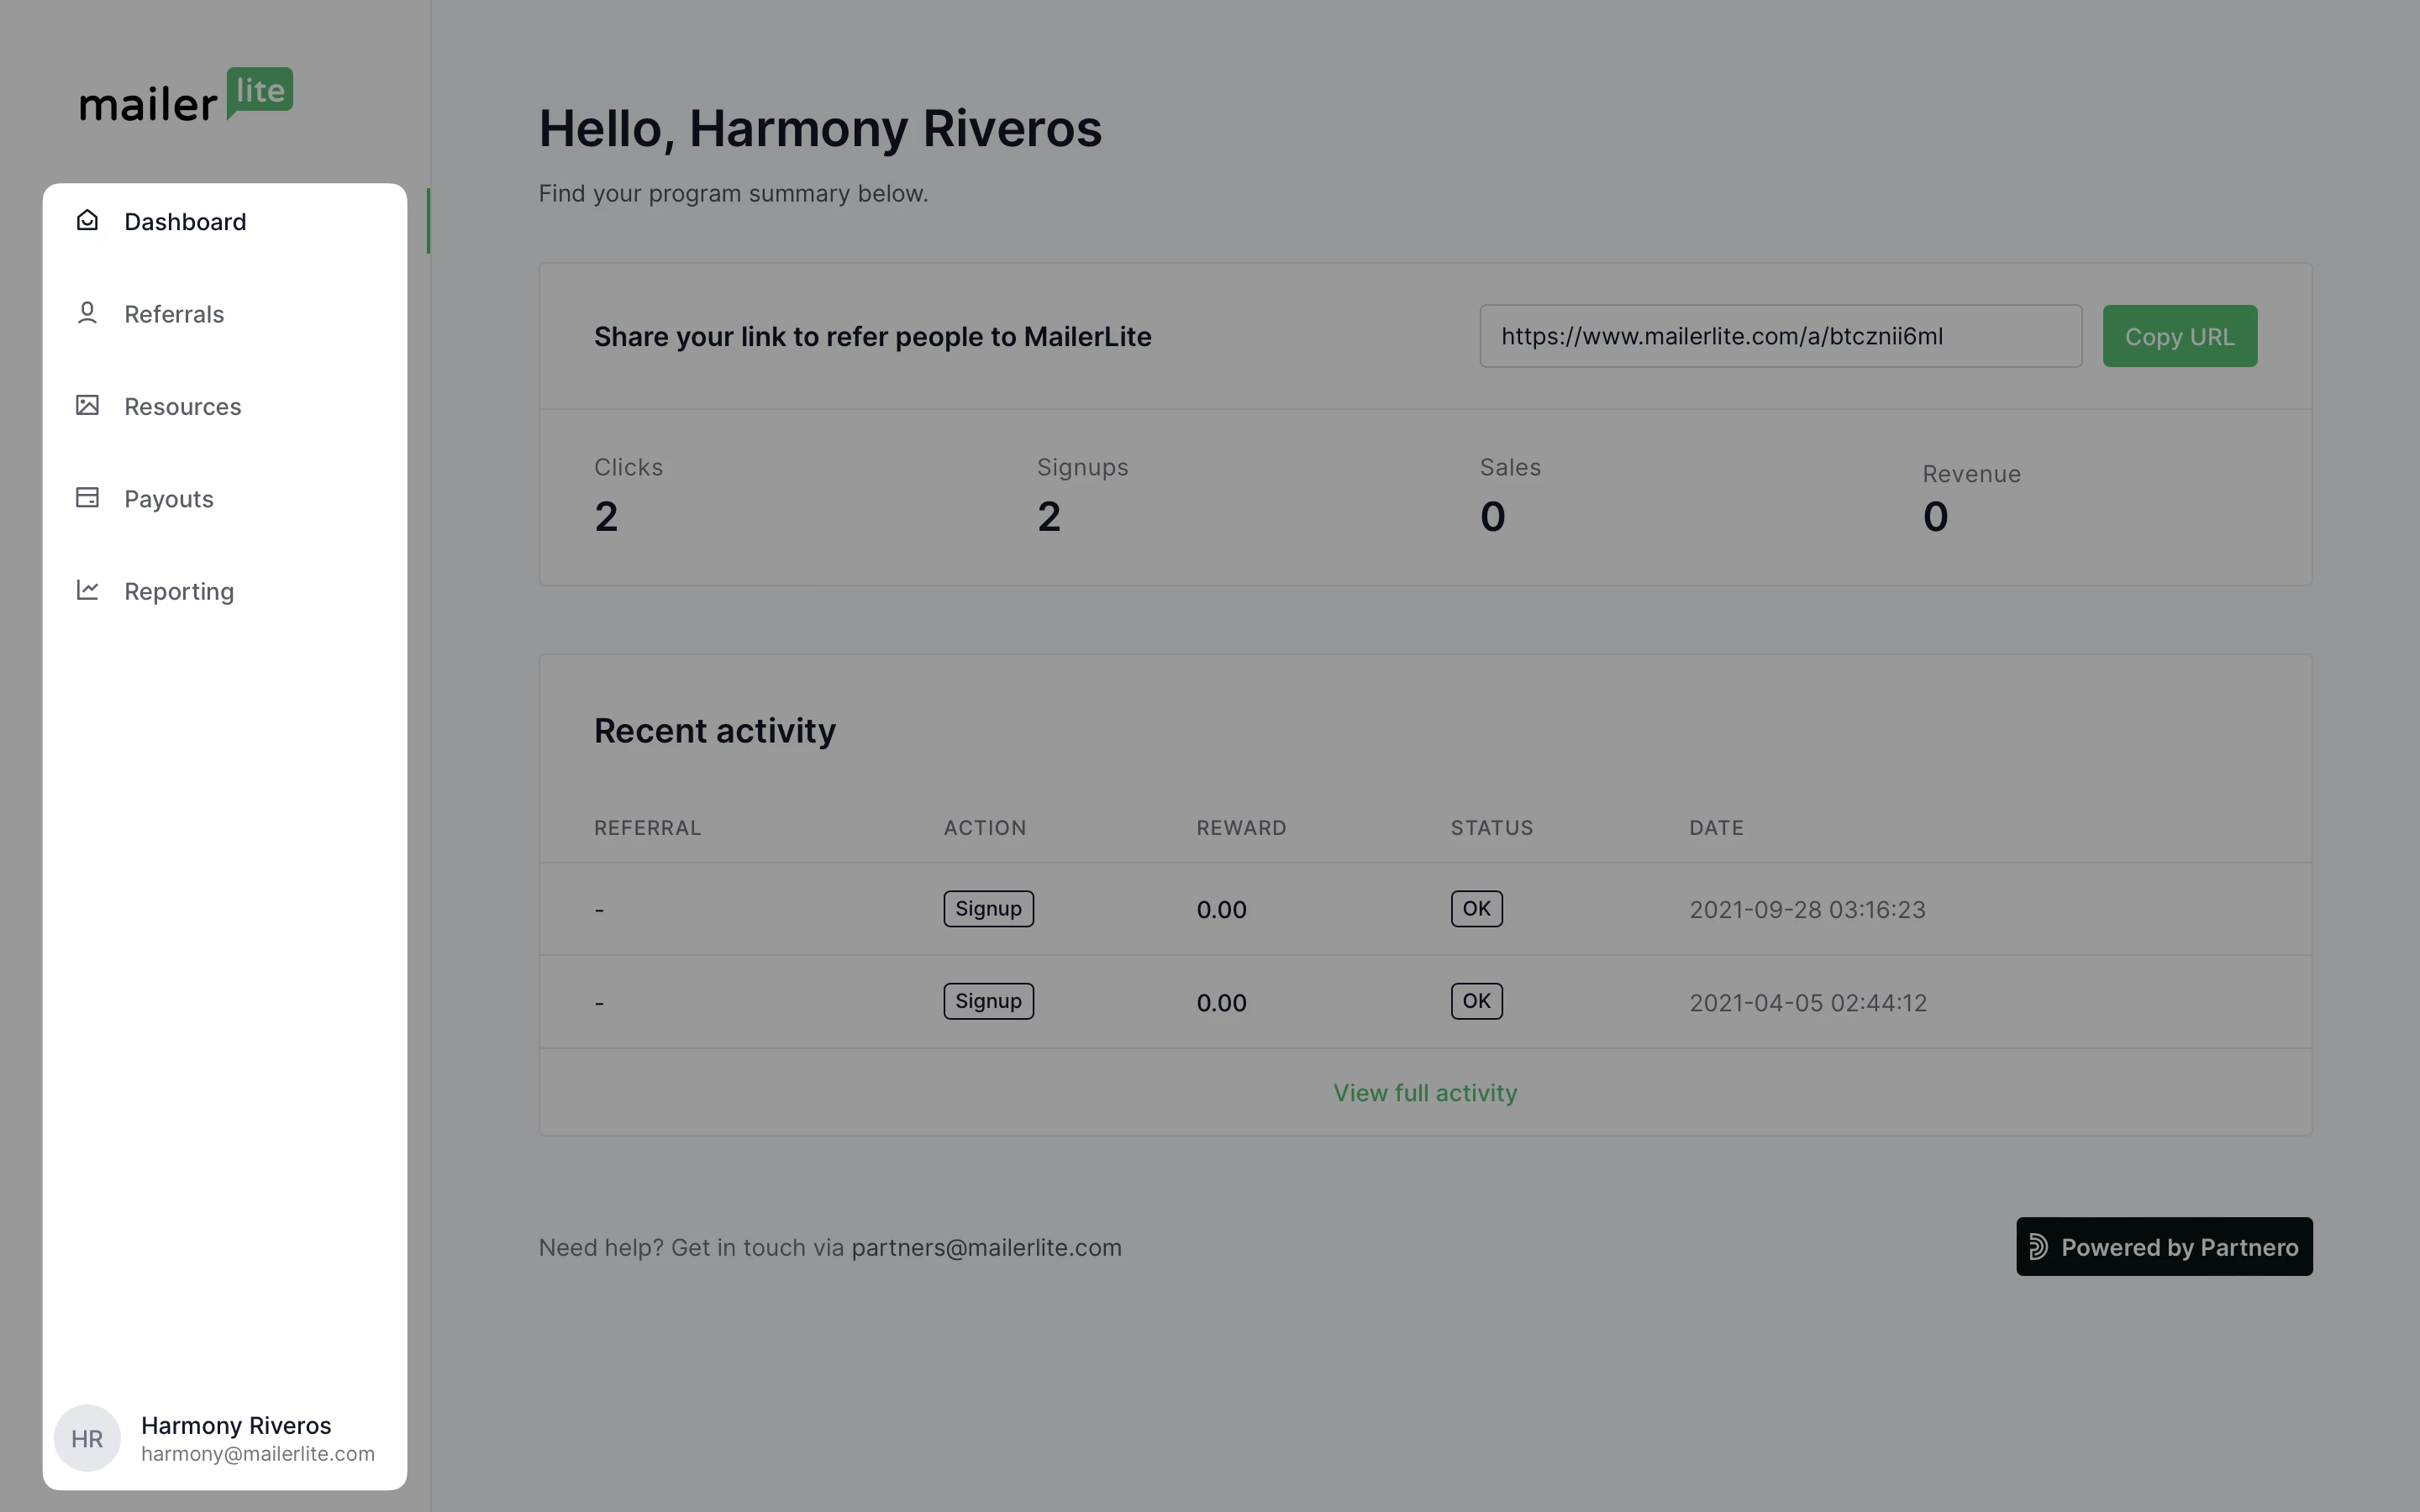This screenshot has height=1512, width=2420.
Task: Click OK status in second activity row
Action: tap(1476, 1001)
